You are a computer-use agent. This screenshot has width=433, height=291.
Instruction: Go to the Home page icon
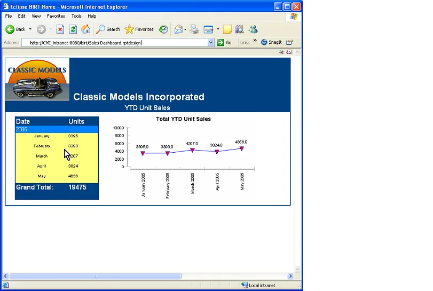(x=85, y=29)
